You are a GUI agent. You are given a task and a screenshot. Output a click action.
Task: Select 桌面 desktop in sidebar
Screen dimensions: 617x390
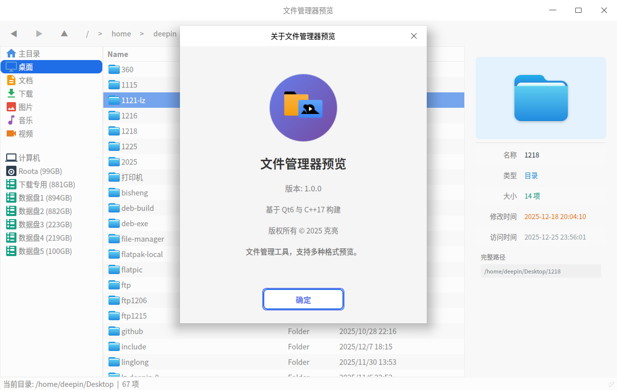pyautogui.click(x=51, y=67)
